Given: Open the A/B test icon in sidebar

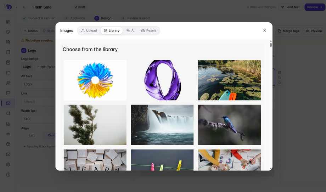Looking at the screenshot, I should coord(8,134).
